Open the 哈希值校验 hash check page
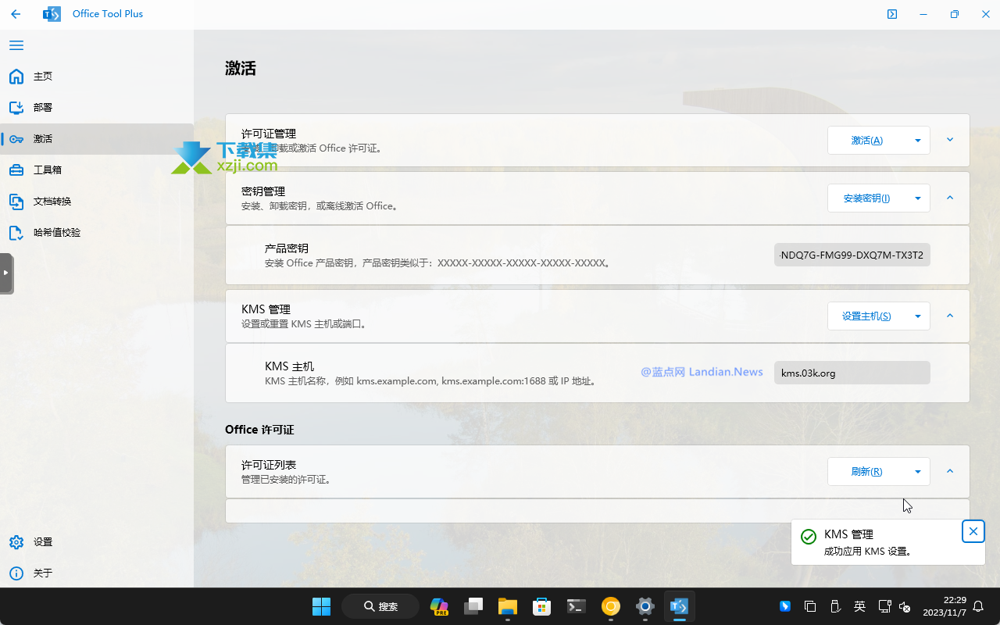The image size is (1000, 625). pyautogui.click(x=97, y=233)
